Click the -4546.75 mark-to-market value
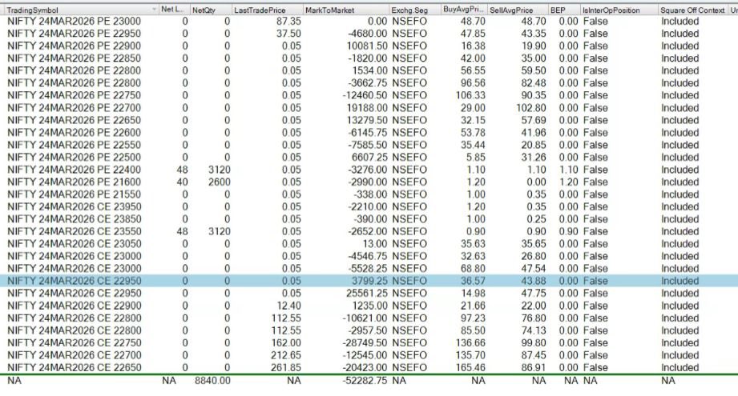 (x=368, y=256)
